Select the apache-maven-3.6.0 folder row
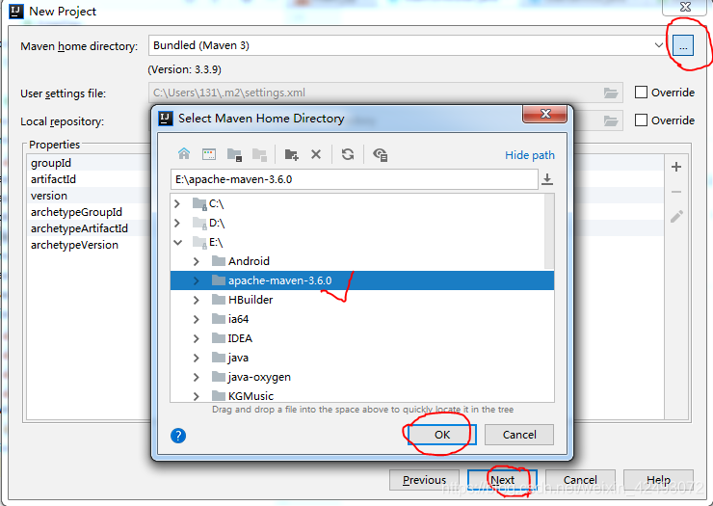Image resolution: width=713 pixels, height=506 pixels. coord(362,280)
